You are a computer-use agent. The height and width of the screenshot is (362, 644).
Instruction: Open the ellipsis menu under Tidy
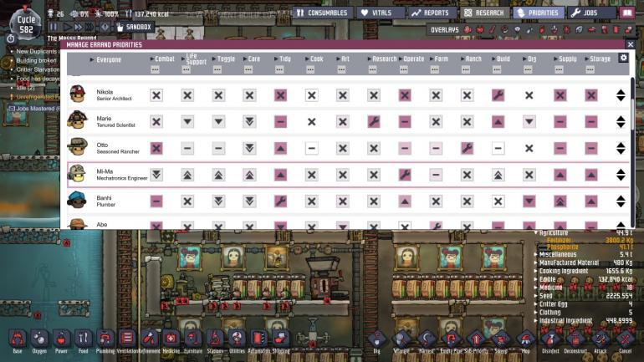(x=279, y=69)
